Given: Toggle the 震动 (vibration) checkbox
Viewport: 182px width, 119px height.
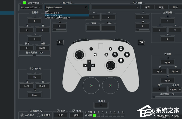Looking at the screenshot, I should (58, 111).
